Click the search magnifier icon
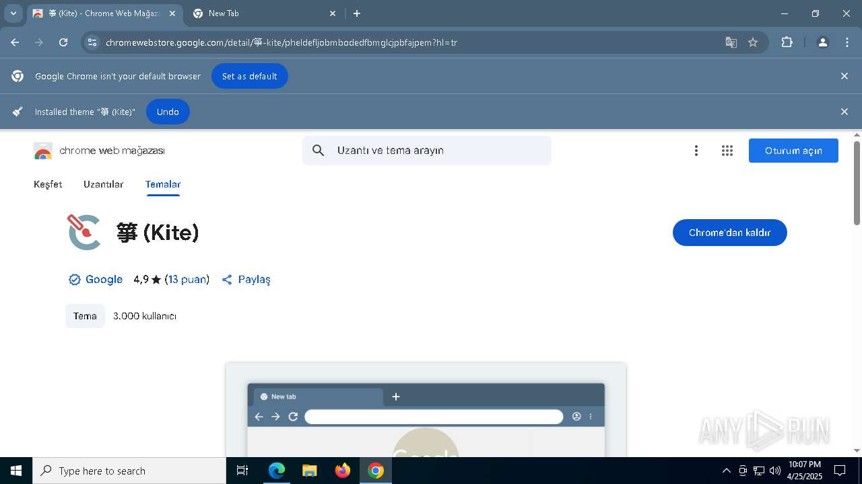Screen dimensions: 862x484 (319, 151)
